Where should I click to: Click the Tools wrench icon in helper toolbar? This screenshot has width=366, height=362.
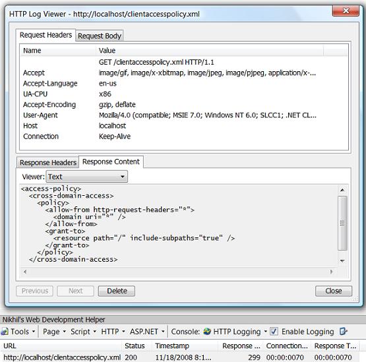[5, 332]
